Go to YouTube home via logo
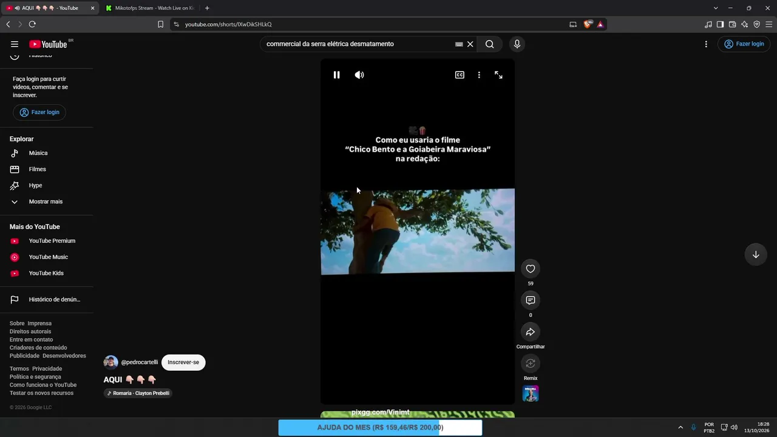 [x=48, y=44]
